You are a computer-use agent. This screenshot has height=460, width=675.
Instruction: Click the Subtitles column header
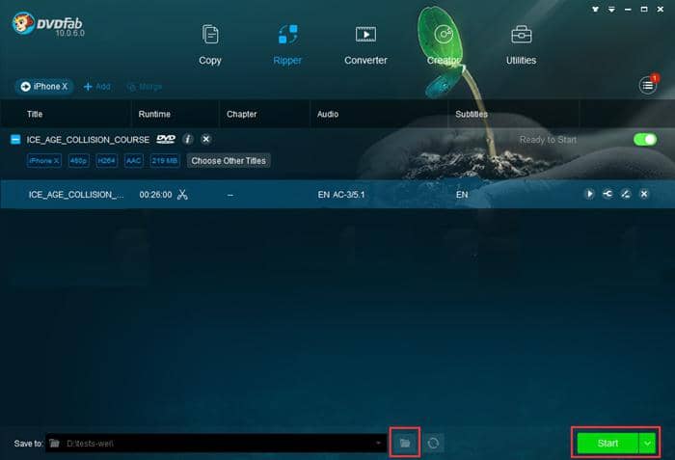pos(472,114)
